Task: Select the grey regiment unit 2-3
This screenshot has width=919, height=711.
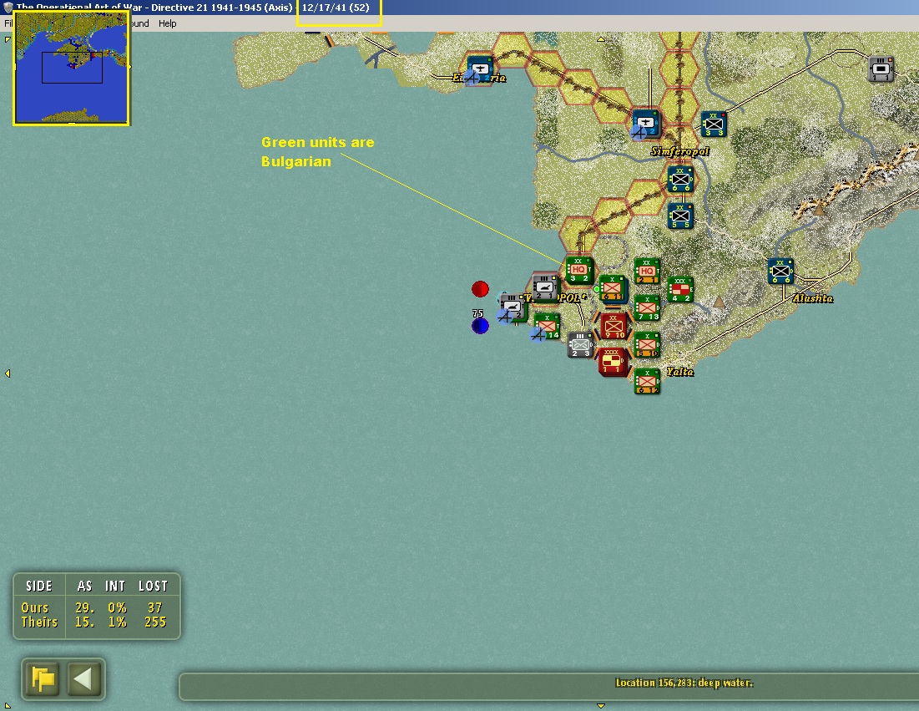Action: coord(580,345)
